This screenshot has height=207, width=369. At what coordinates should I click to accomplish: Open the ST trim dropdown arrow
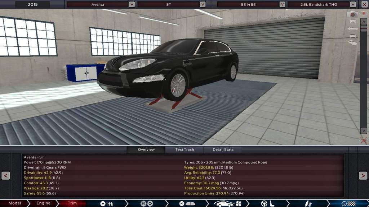click(x=203, y=4)
